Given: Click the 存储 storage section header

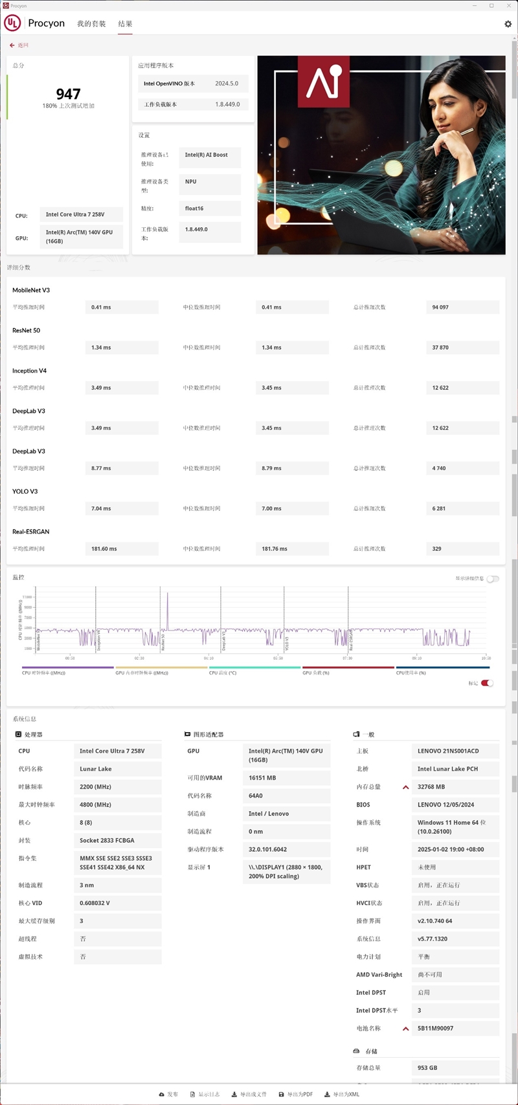Looking at the screenshot, I should point(371,1051).
